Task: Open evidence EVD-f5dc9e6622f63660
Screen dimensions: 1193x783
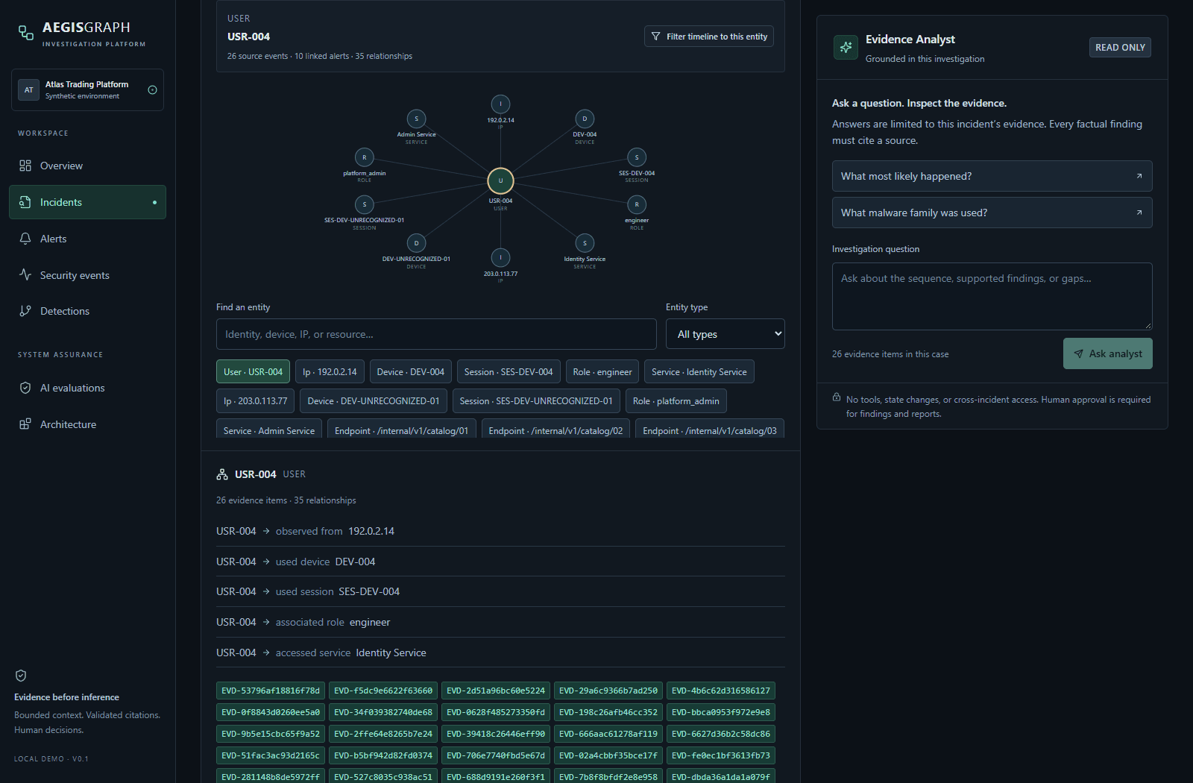Action: pos(383,691)
